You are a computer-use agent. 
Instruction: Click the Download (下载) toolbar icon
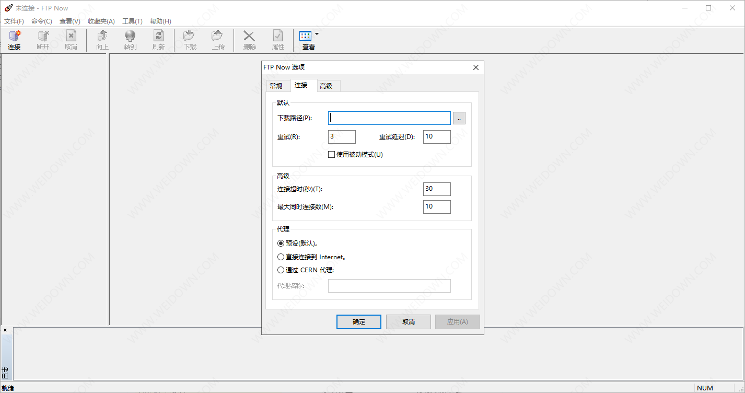click(x=190, y=36)
